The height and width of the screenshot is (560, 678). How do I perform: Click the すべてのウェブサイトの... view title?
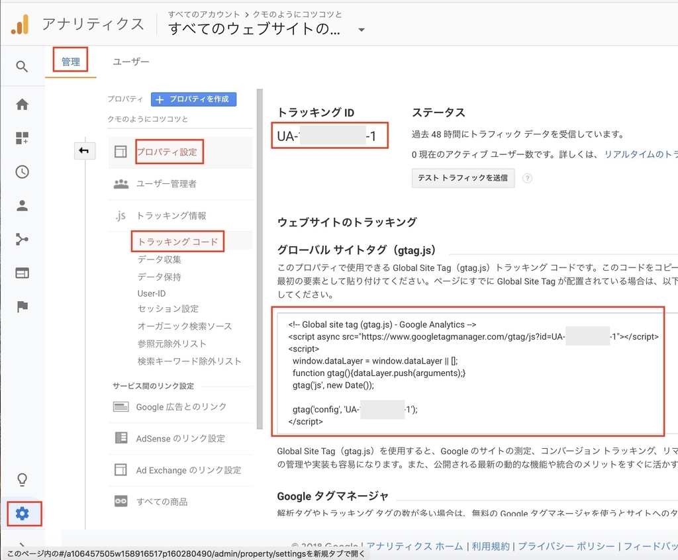254,29
